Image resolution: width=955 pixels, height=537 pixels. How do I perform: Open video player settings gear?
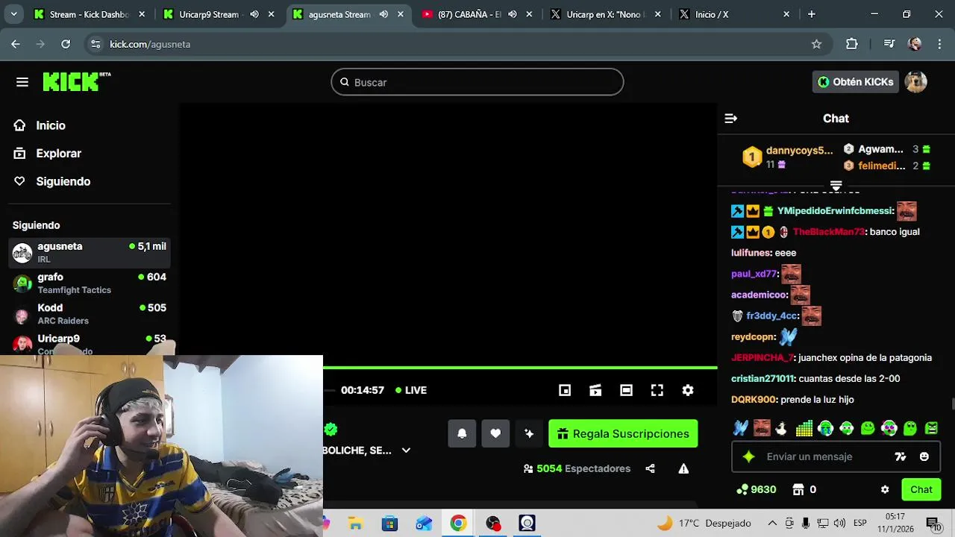[688, 390]
